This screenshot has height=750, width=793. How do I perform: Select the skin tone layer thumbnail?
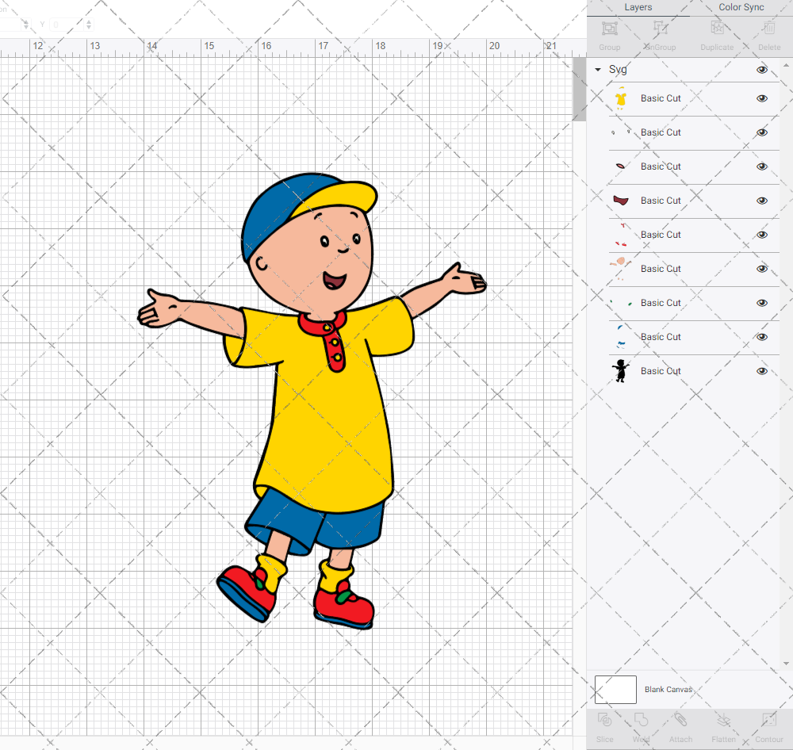[x=621, y=269]
